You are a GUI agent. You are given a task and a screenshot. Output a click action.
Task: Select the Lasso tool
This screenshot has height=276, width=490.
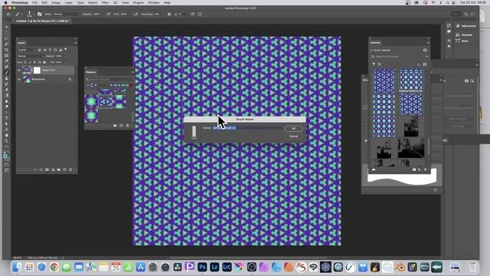(x=7, y=38)
